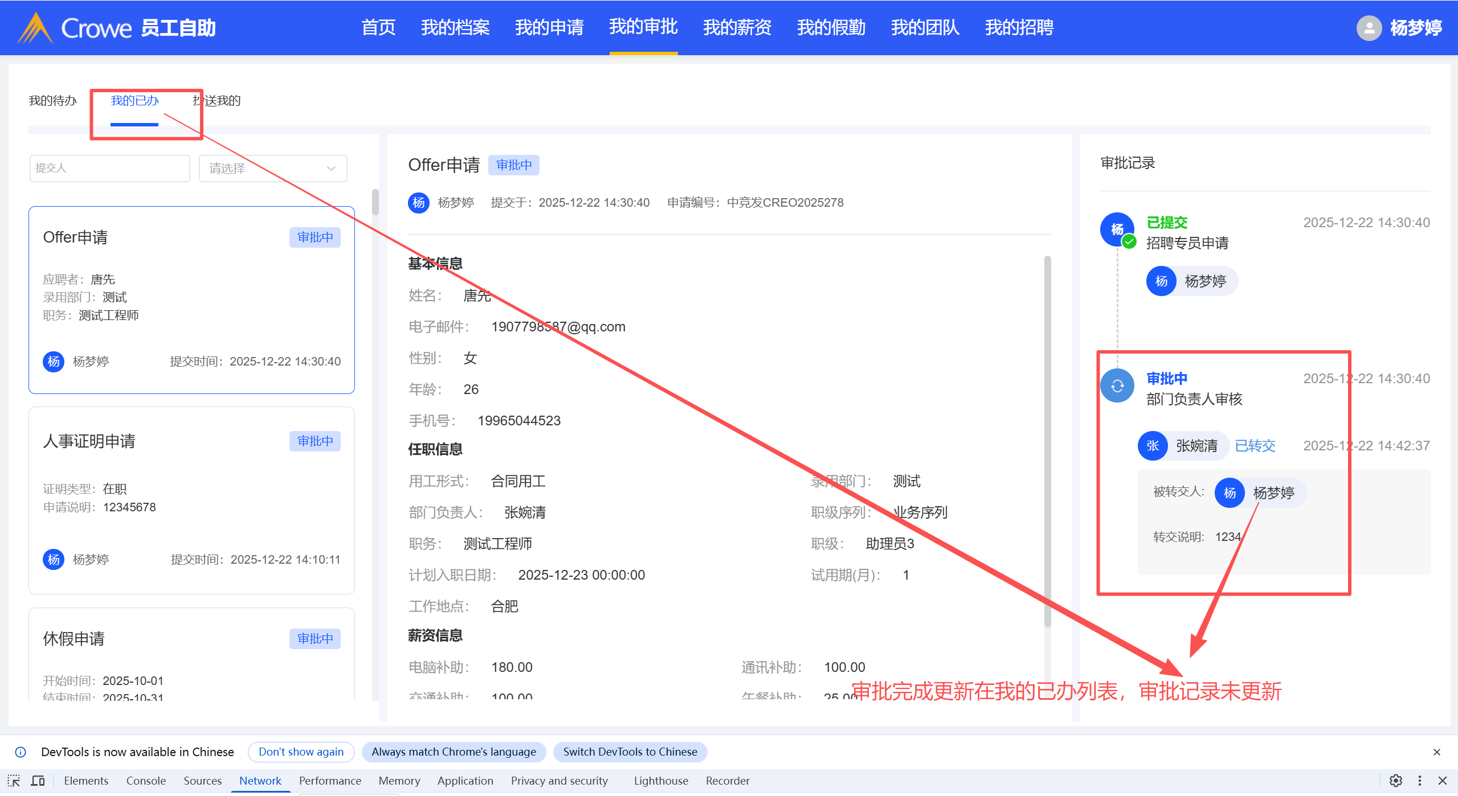Click the DevTools inspect element icon
The height and width of the screenshot is (796, 1458).
pyautogui.click(x=14, y=781)
